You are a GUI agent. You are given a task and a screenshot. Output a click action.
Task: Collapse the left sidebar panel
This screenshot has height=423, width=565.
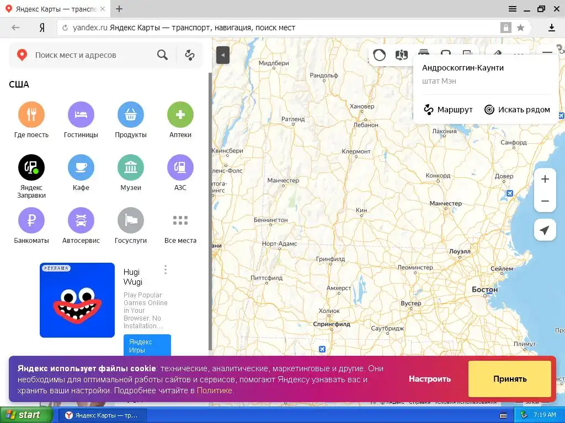click(223, 55)
